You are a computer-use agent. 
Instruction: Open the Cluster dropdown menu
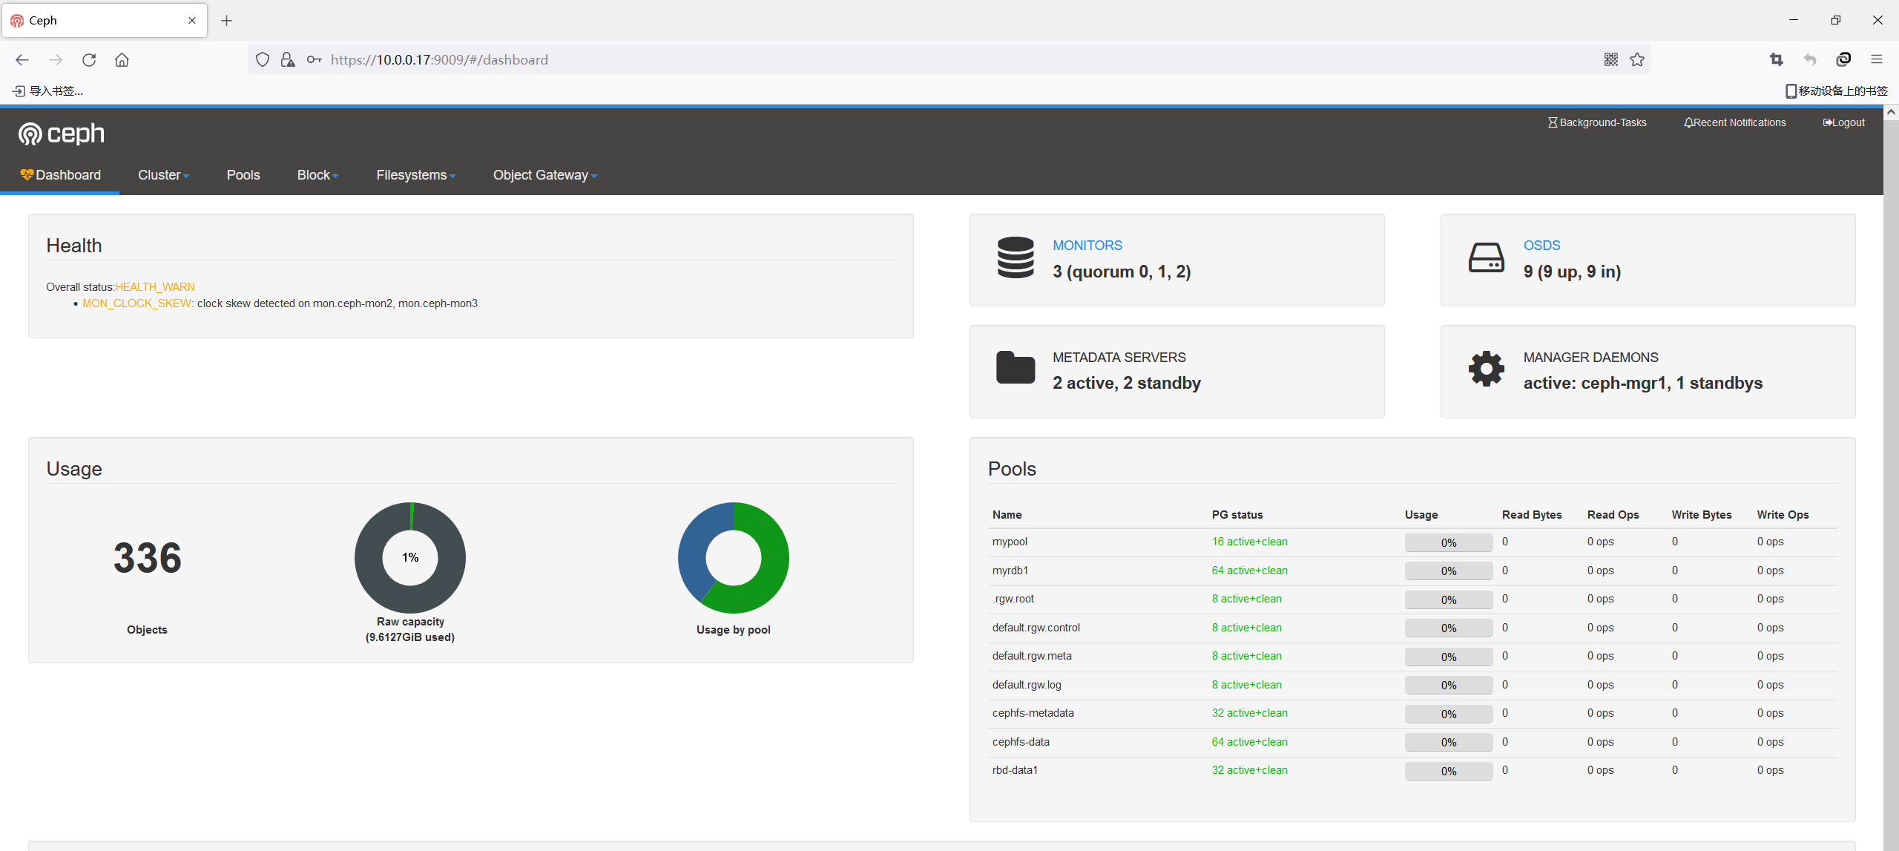(162, 175)
